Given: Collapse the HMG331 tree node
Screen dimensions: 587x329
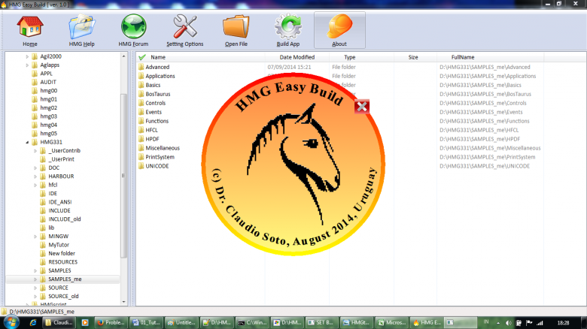Looking at the screenshot, I should tap(27, 142).
